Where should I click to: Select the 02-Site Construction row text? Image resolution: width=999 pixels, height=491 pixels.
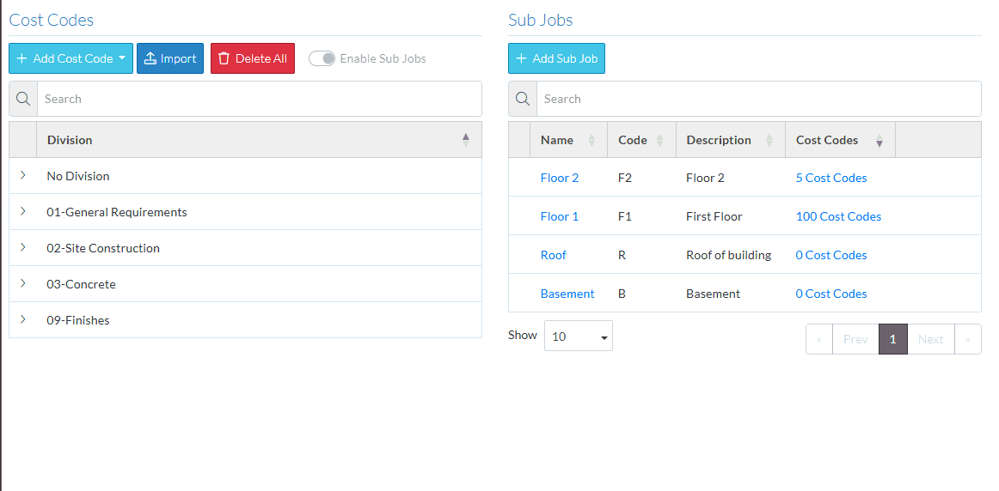coord(103,249)
